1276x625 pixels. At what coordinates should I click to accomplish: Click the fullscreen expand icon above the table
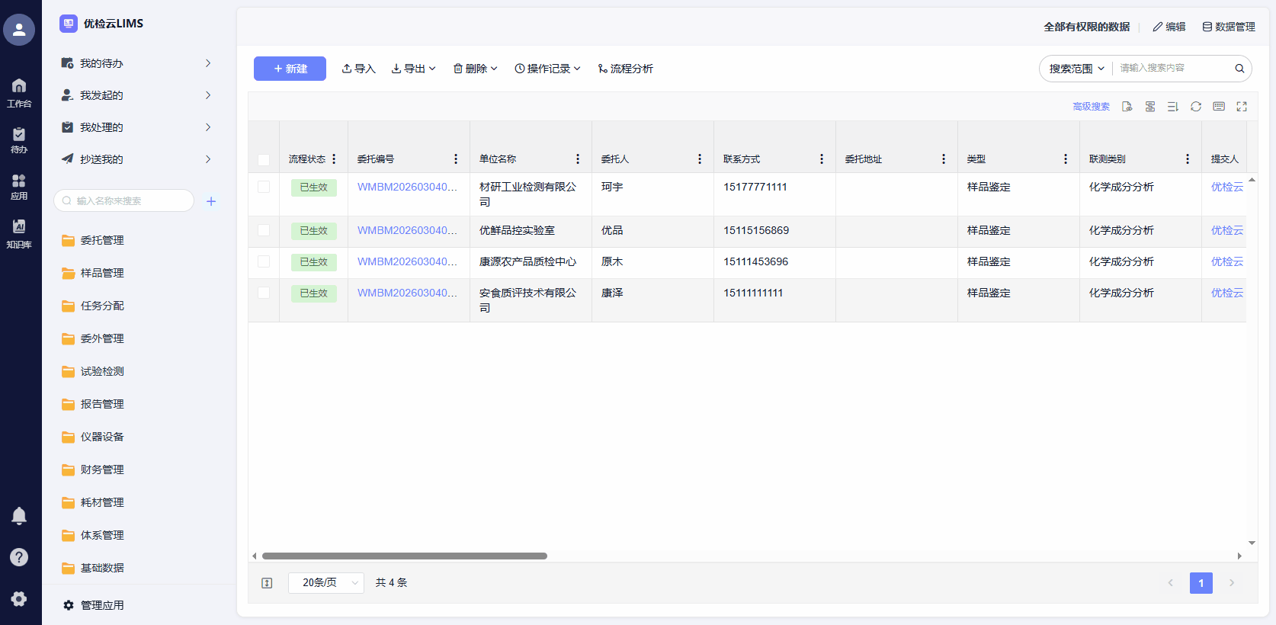(1242, 107)
